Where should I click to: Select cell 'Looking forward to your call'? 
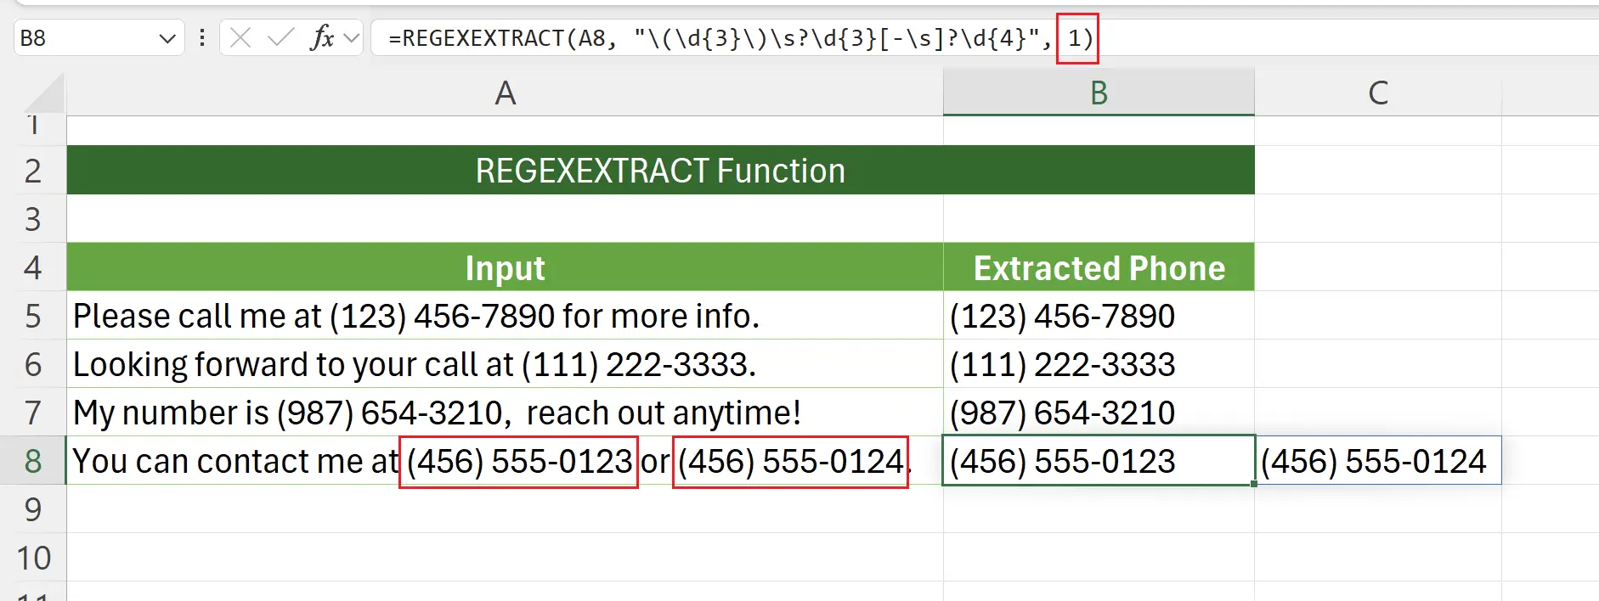click(505, 364)
